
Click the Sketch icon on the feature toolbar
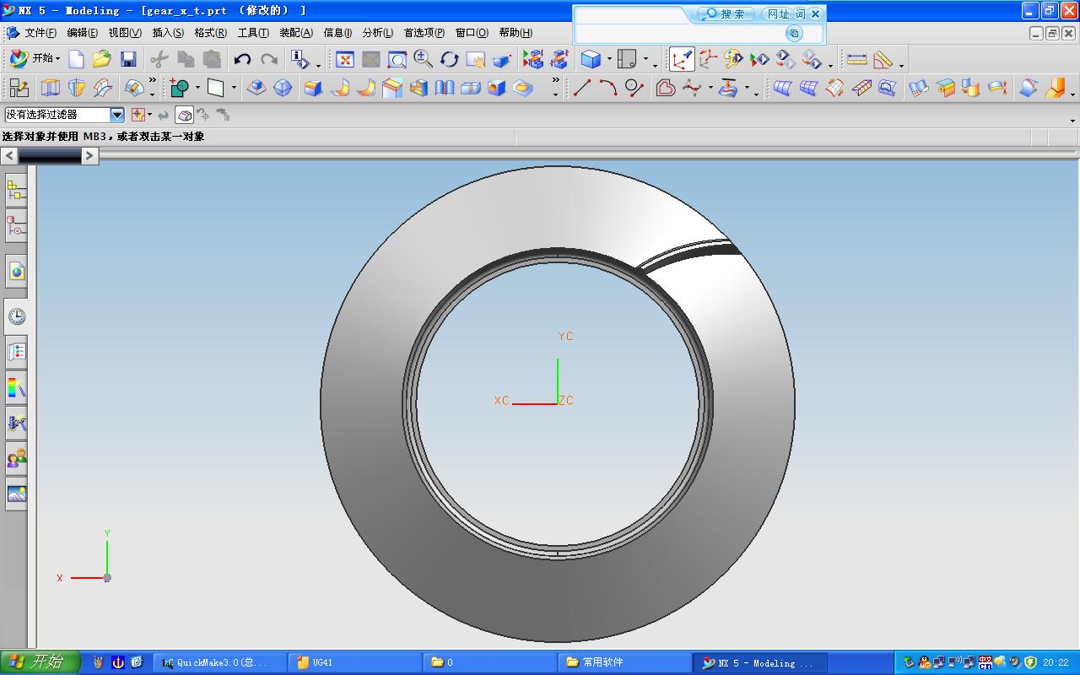[19, 88]
